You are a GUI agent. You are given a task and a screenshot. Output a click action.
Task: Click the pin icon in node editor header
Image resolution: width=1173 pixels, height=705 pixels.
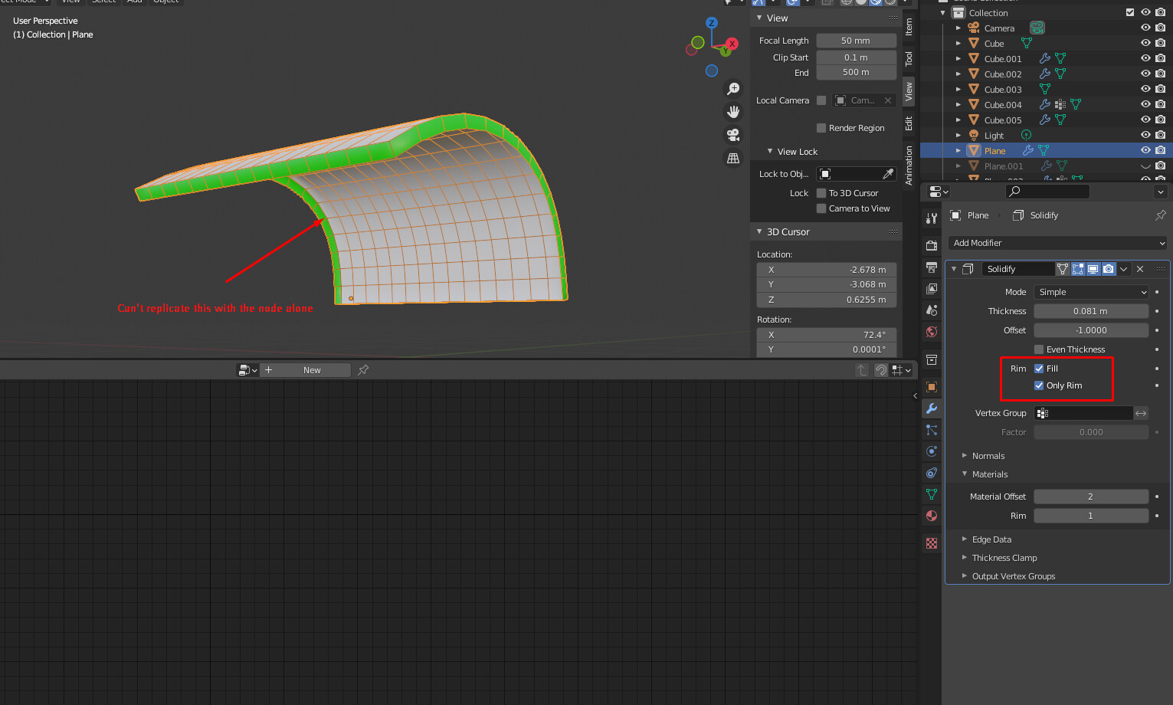[x=363, y=370]
